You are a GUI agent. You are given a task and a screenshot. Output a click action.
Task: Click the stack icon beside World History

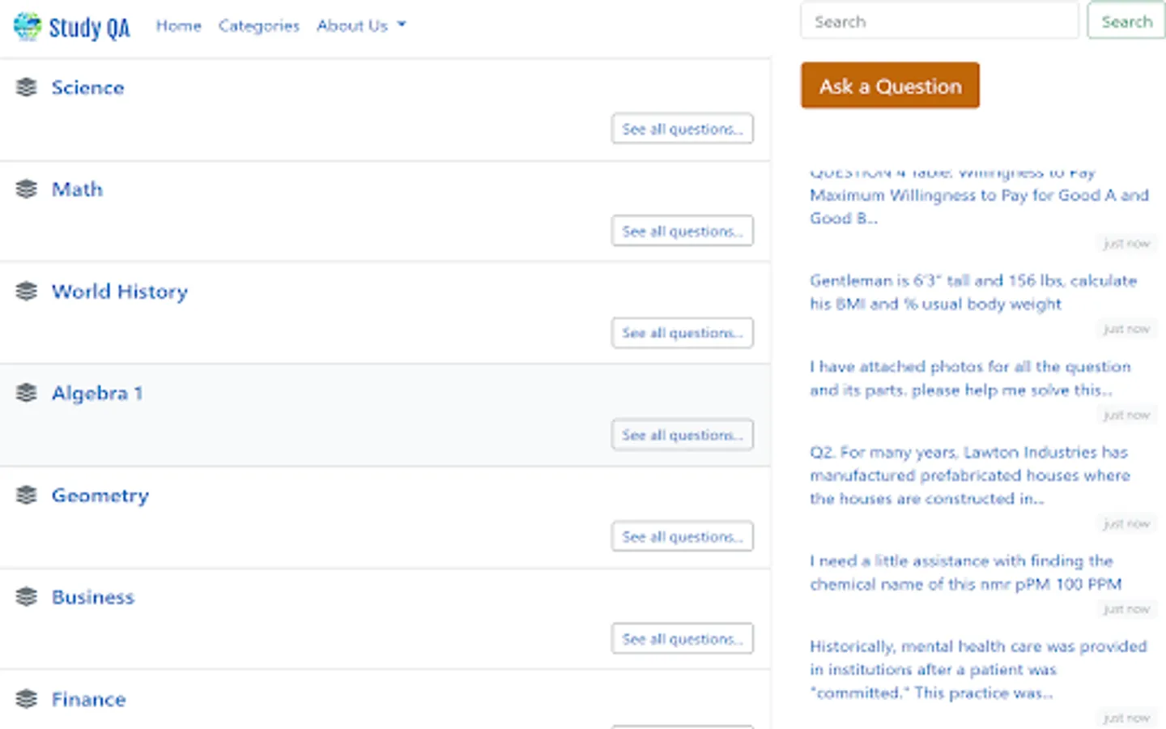click(x=27, y=291)
